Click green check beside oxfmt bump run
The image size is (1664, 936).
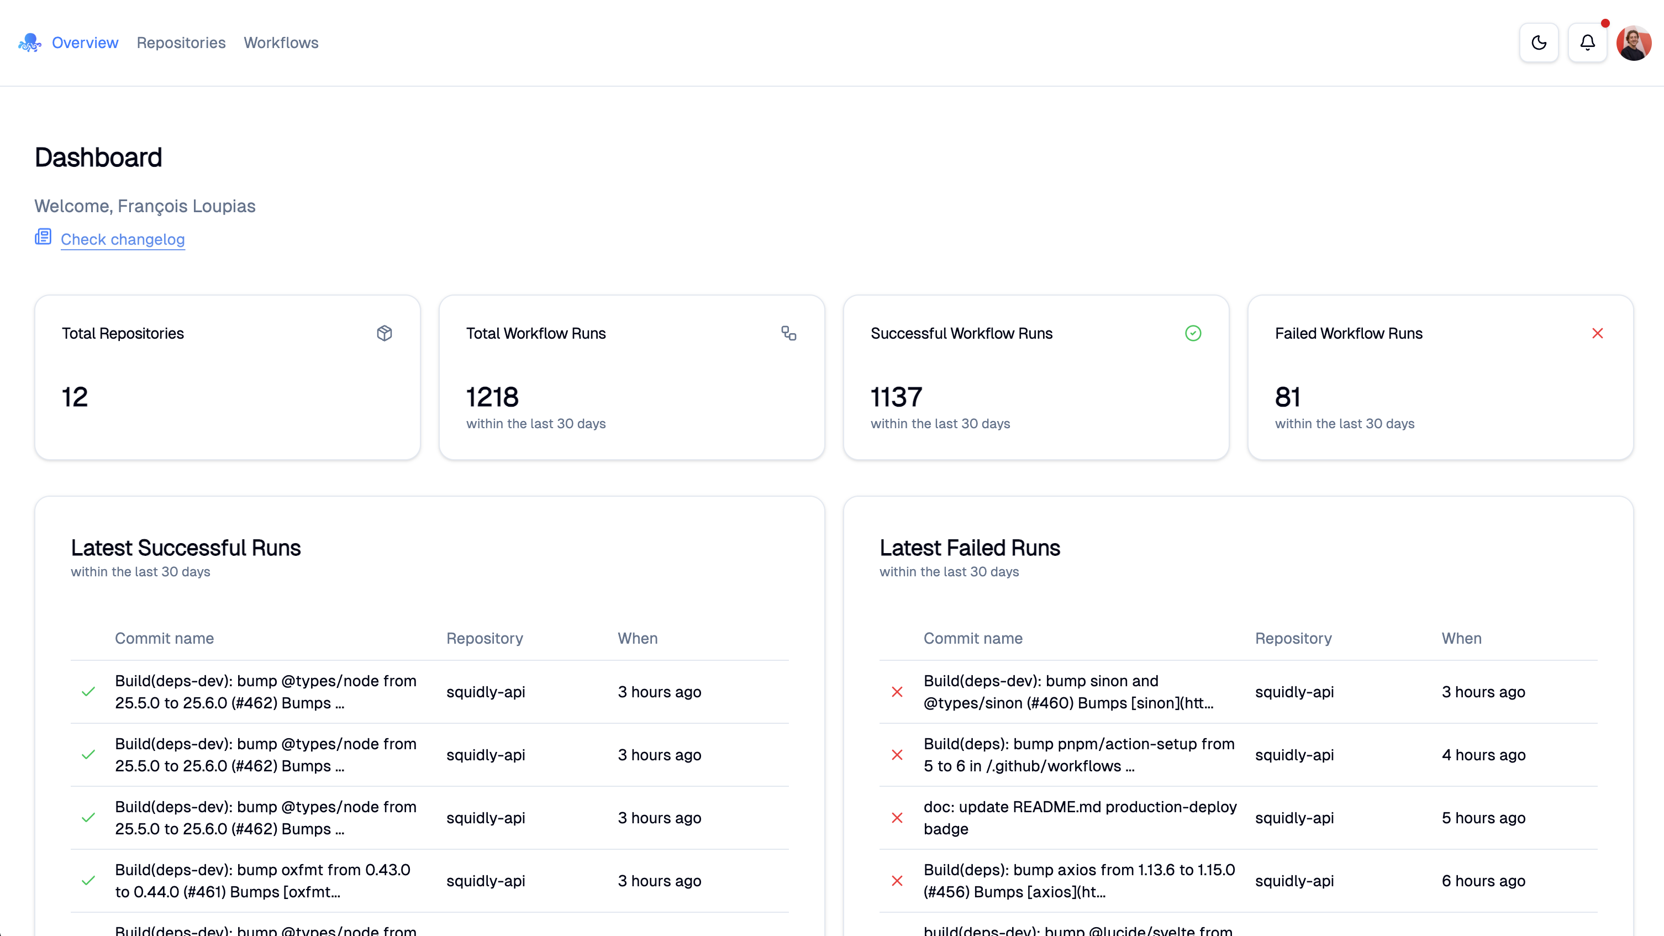click(88, 880)
